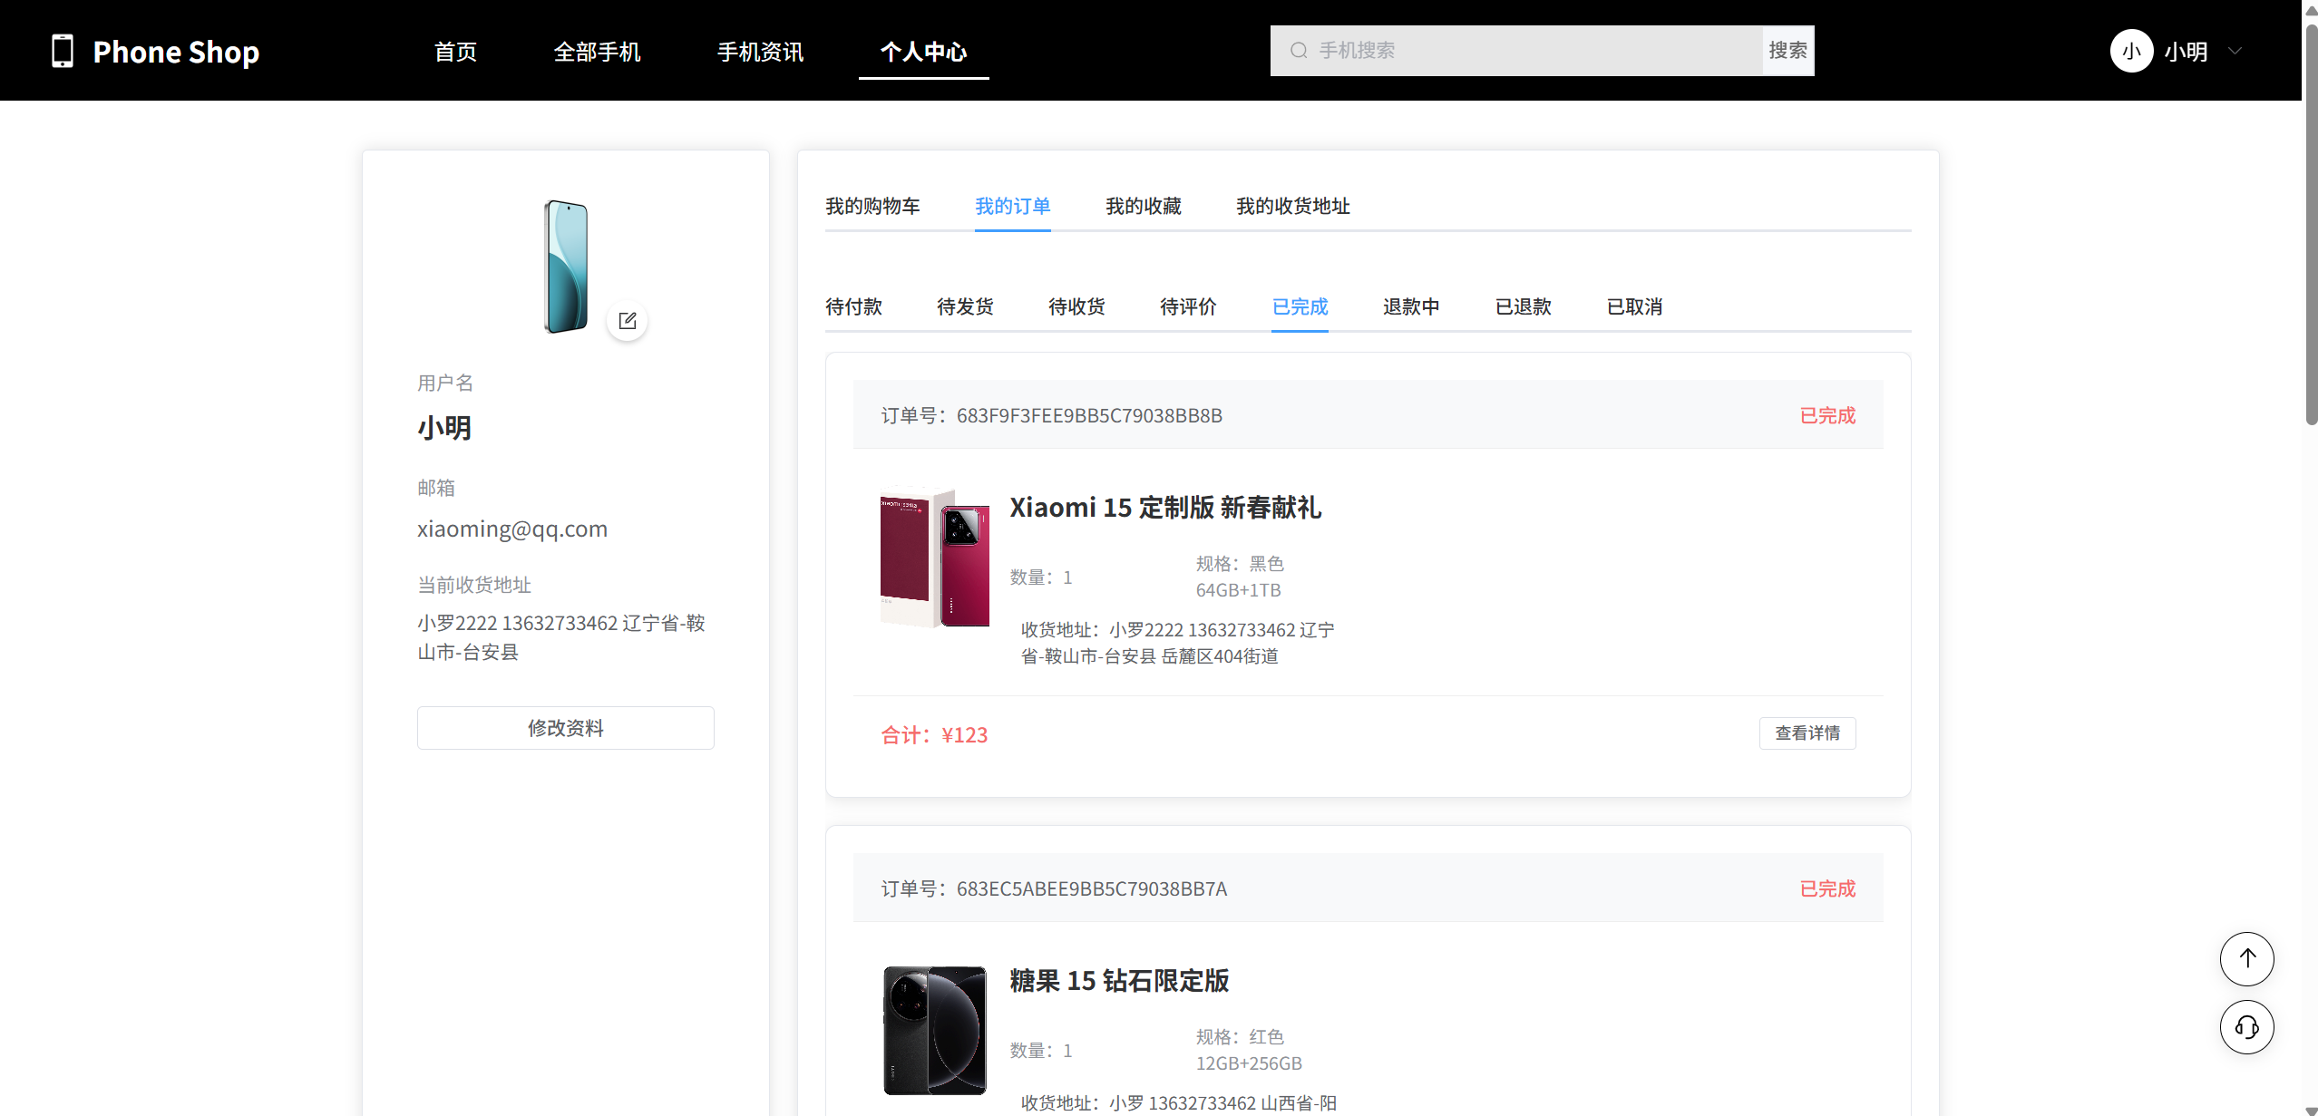Show 退款中 orders tab

coord(1411,307)
